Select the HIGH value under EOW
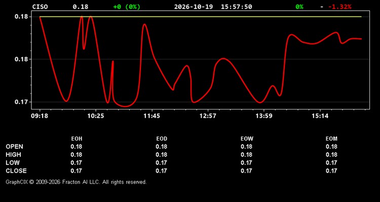 pyautogui.click(x=246, y=155)
